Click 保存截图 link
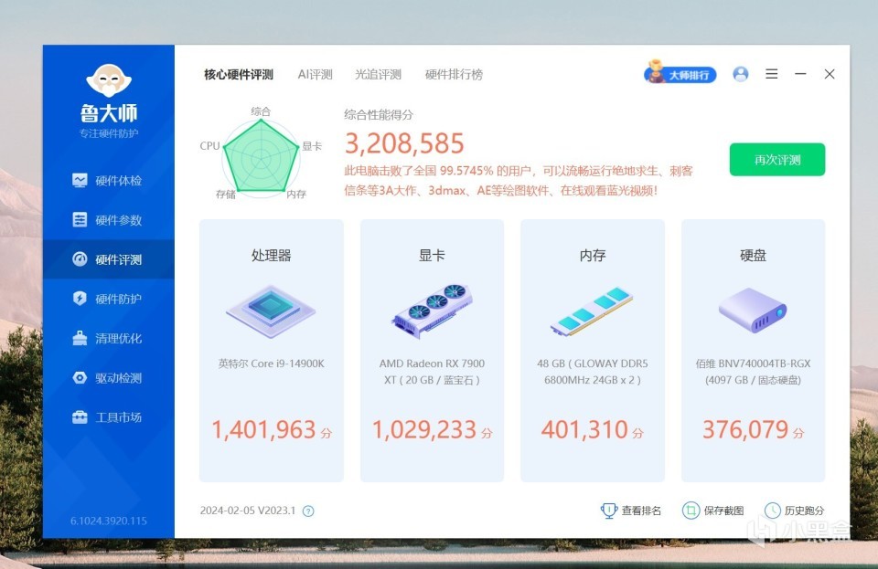Image resolution: width=878 pixels, height=569 pixels. (723, 511)
